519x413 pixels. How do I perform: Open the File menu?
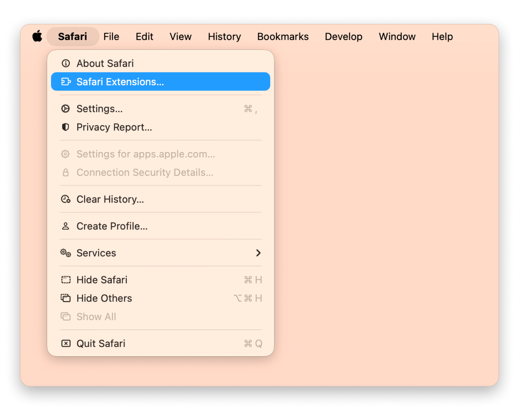pyautogui.click(x=111, y=37)
